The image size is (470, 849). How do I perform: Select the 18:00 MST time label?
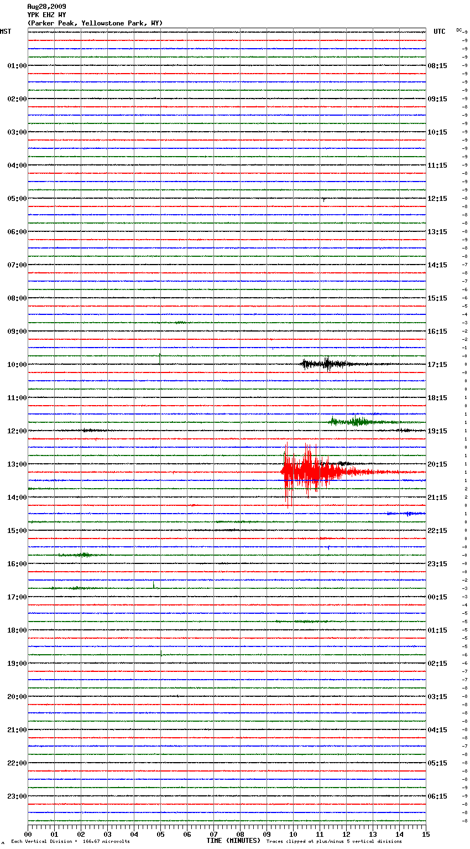pyautogui.click(x=17, y=630)
